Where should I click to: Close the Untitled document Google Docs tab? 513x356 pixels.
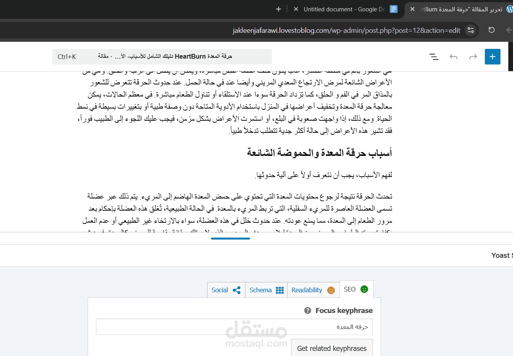tap(296, 9)
